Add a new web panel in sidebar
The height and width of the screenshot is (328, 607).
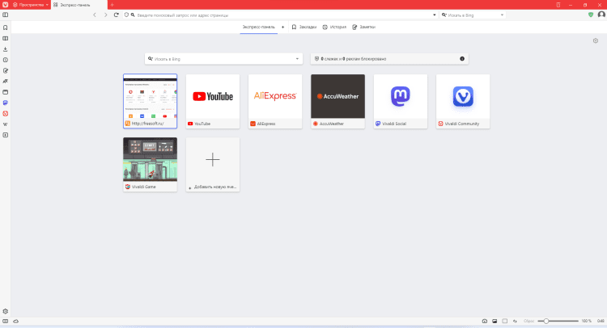point(6,135)
